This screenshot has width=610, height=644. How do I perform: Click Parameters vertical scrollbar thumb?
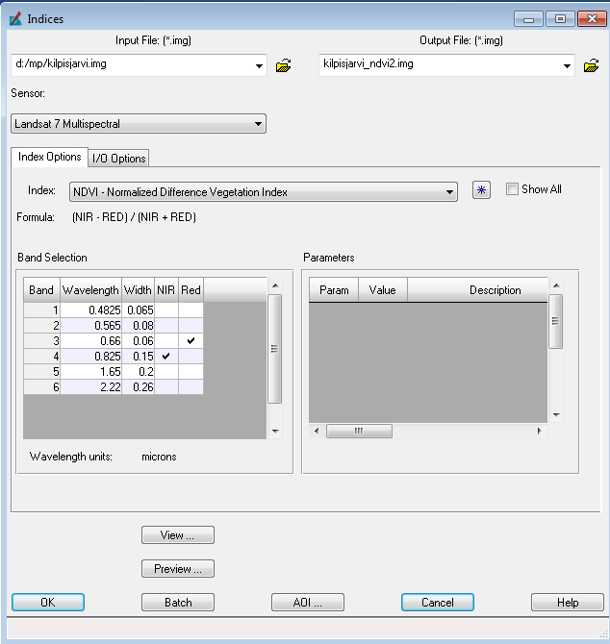pos(556,321)
